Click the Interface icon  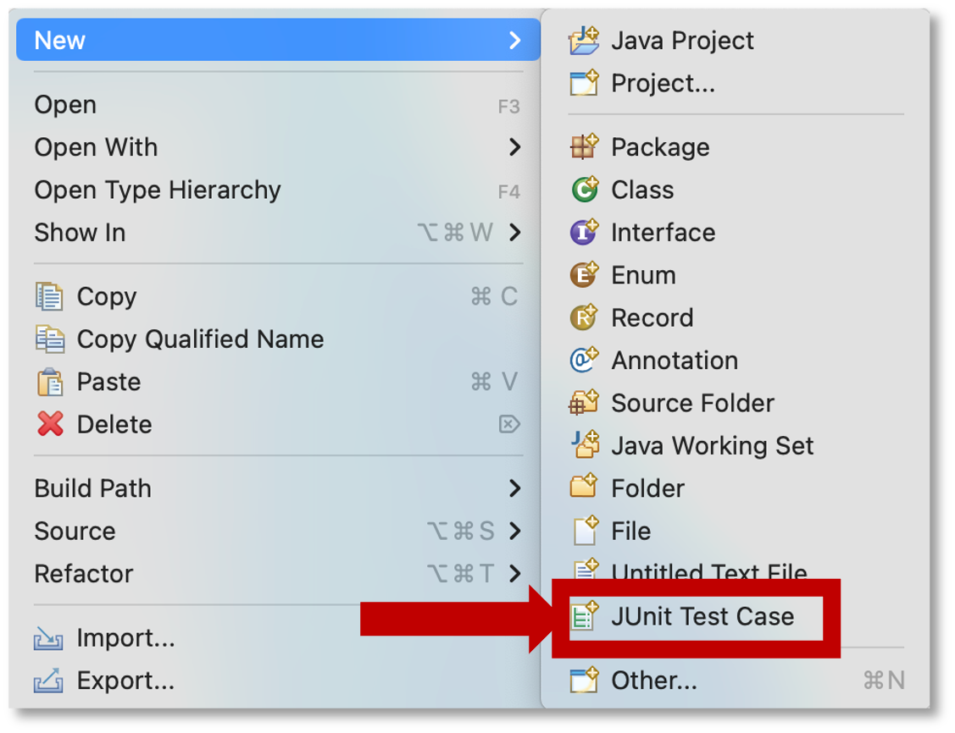pos(584,232)
